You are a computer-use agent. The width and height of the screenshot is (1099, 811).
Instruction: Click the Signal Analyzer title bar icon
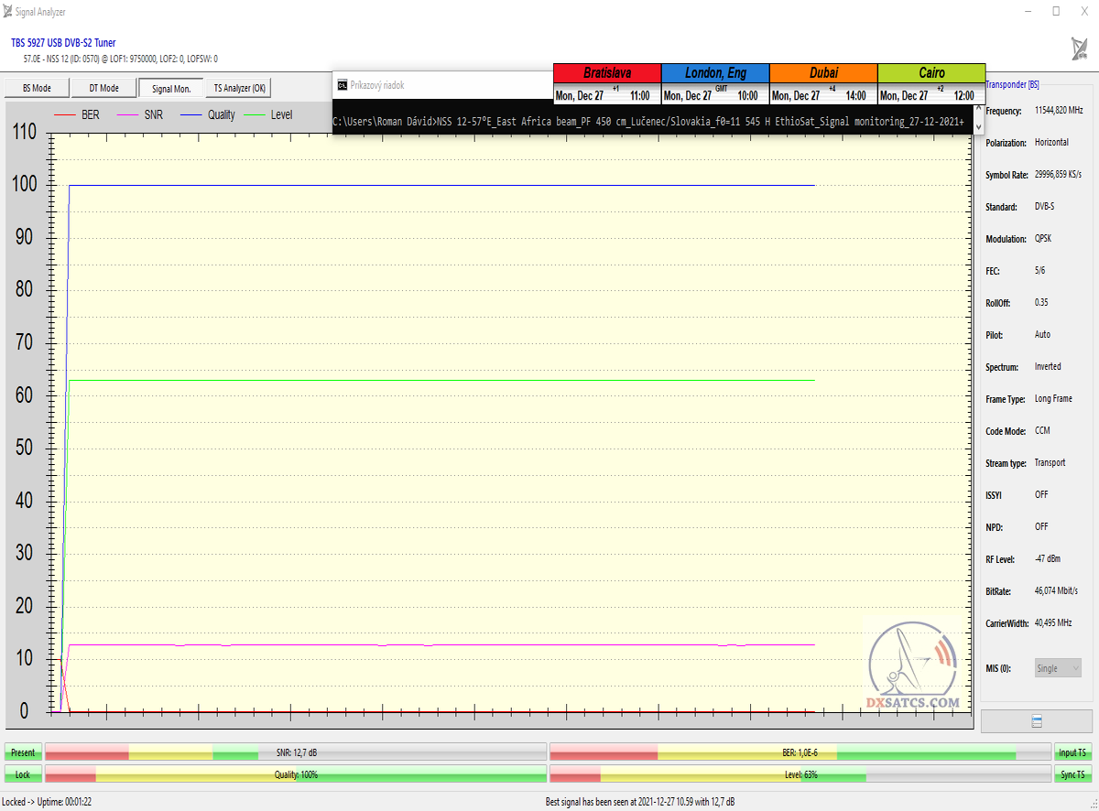pos(8,12)
